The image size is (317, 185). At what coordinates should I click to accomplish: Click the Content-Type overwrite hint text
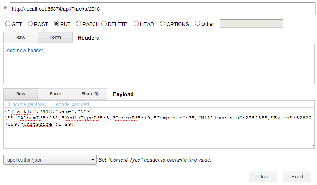155,160
